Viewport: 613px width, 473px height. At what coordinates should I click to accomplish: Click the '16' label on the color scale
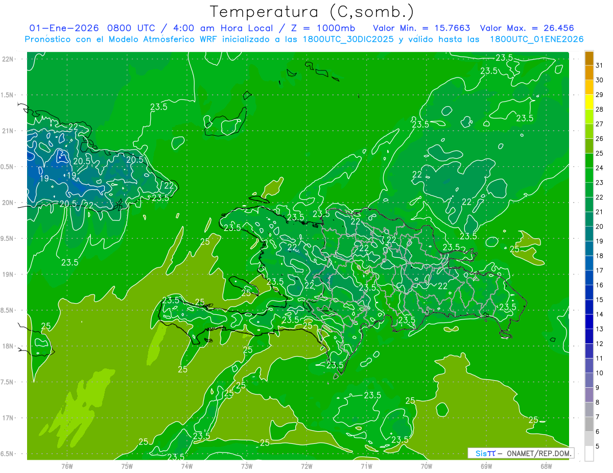point(599,285)
